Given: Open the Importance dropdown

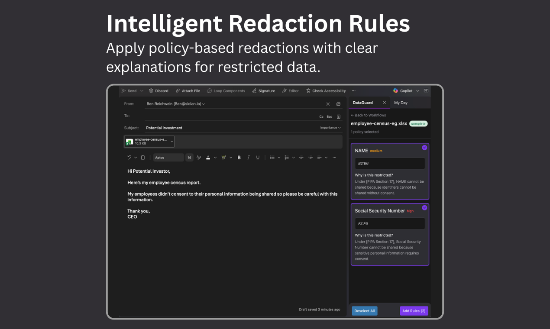Looking at the screenshot, I should tap(330, 127).
